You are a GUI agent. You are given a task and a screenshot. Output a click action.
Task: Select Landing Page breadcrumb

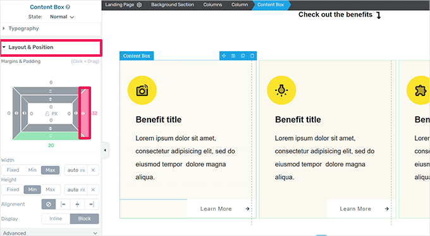[120, 5]
